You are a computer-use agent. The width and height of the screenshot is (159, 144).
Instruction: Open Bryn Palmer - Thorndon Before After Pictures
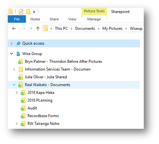64,62
